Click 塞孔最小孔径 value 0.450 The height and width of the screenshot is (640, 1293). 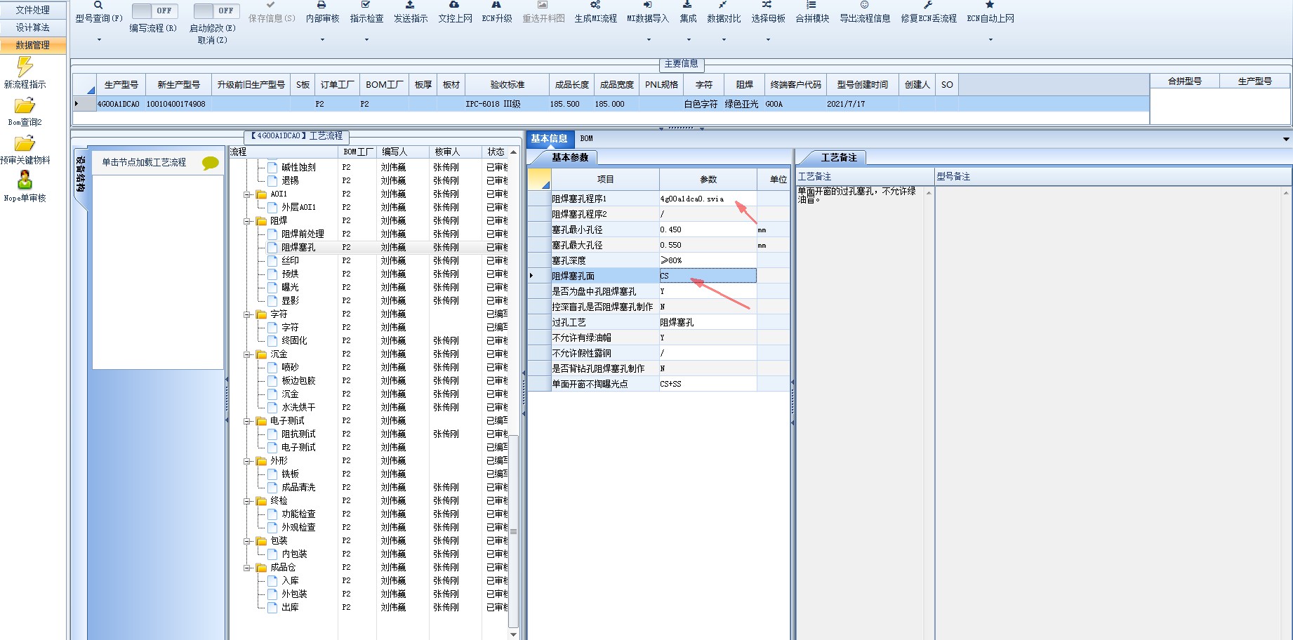coord(708,229)
